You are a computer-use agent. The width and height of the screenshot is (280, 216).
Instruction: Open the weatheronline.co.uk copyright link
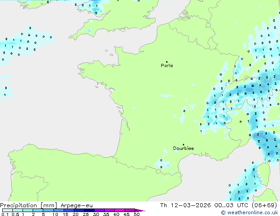[x=250, y=212]
